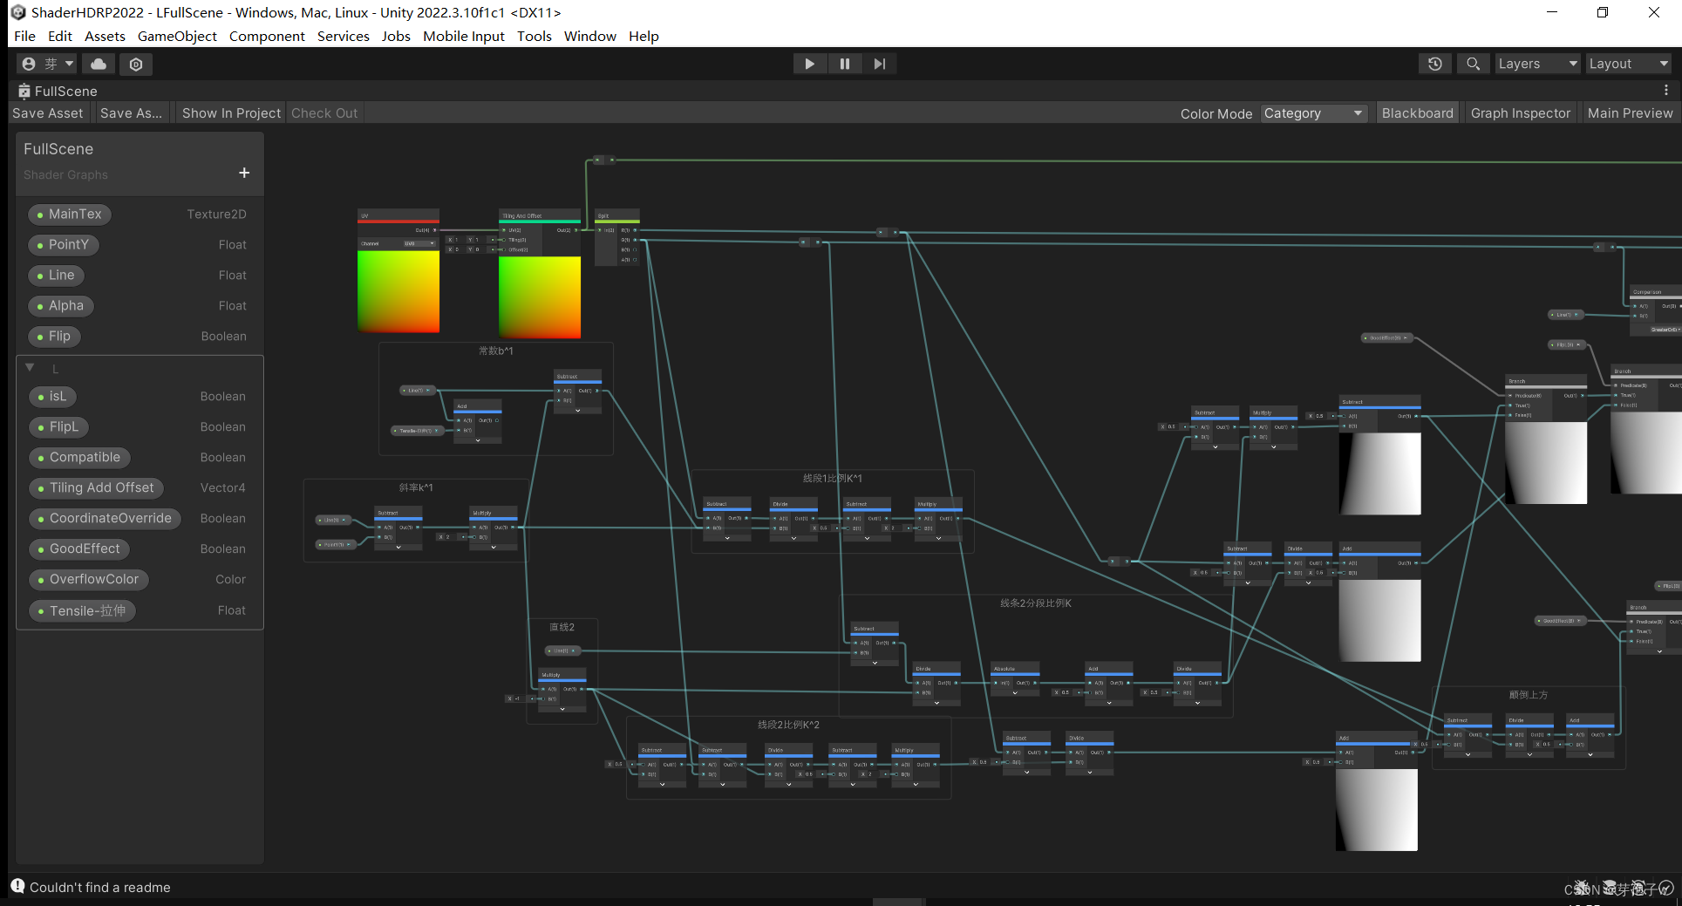The width and height of the screenshot is (1682, 906).
Task: Click Save Asset button
Action: coord(48,113)
